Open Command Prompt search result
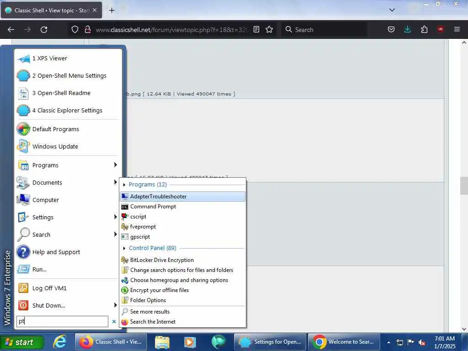This screenshot has width=468, height=351. pyautogui.click(x=183, y=207)
